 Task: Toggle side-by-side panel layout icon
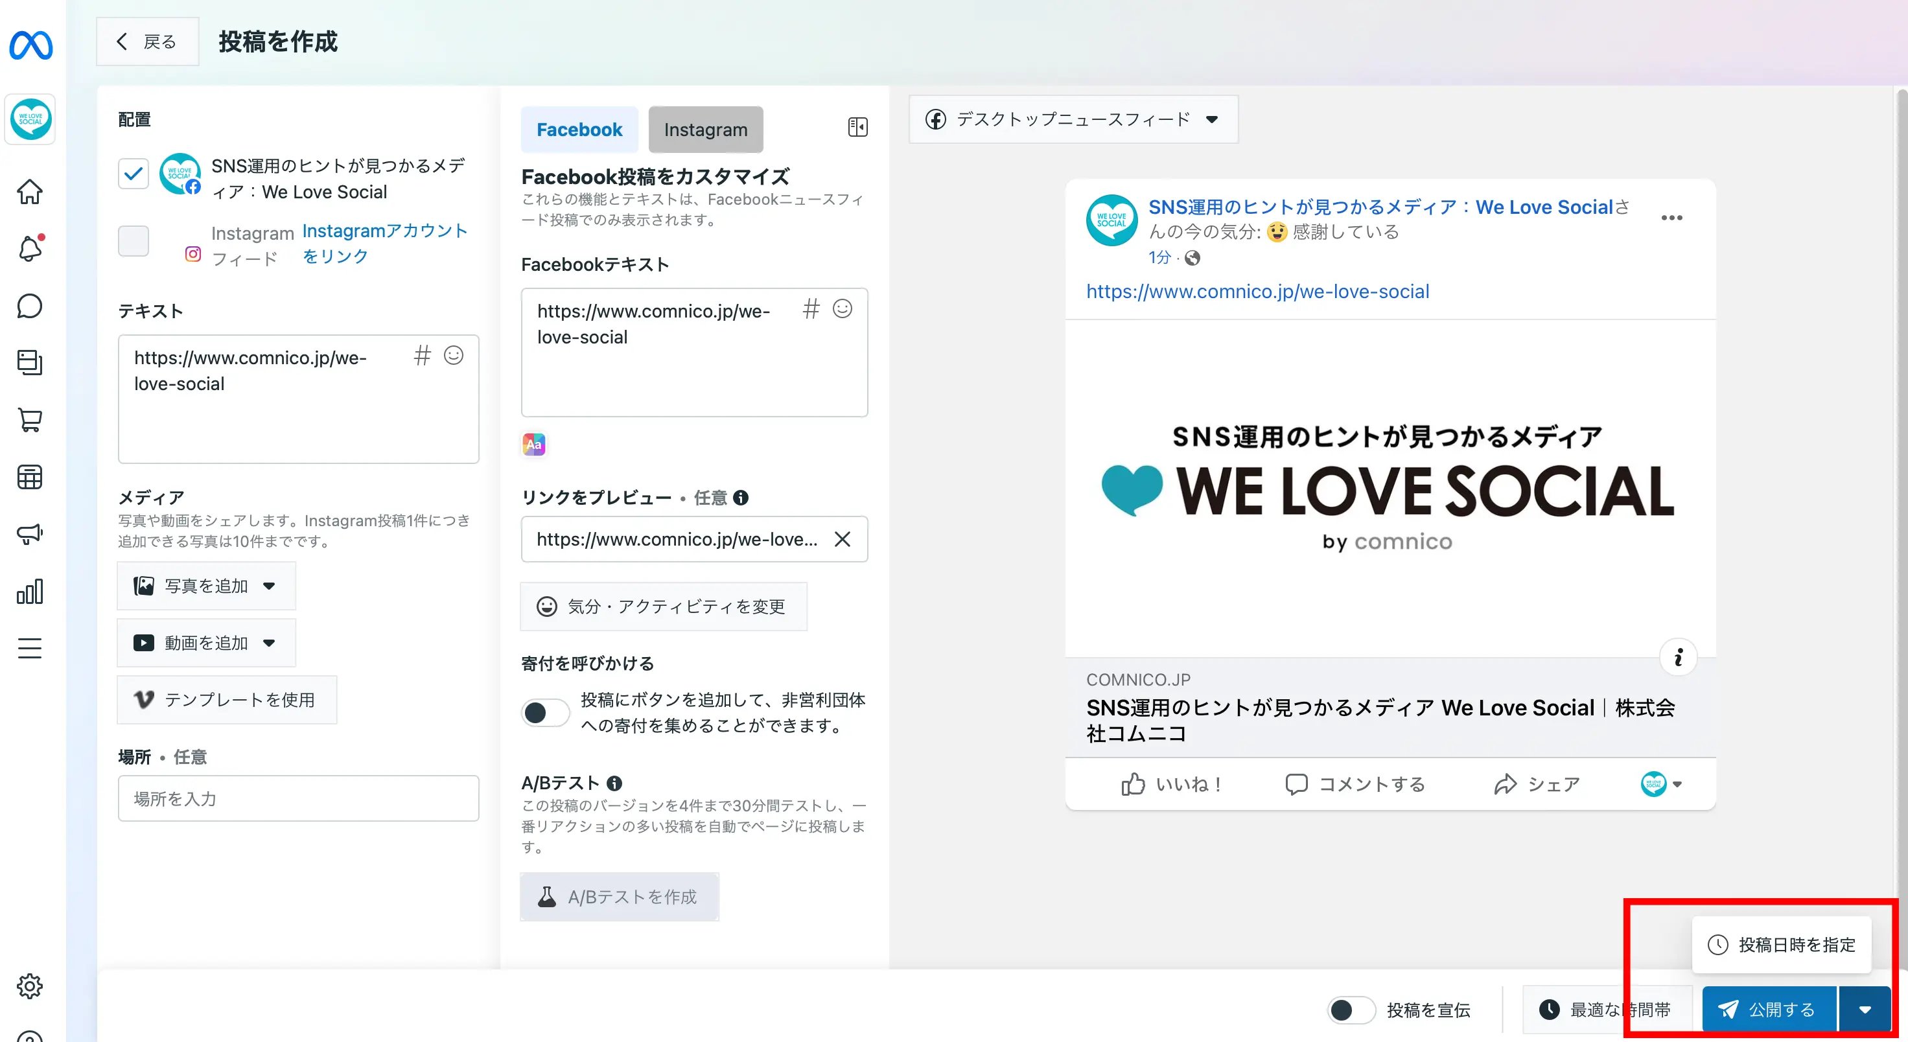pos(857,128)
